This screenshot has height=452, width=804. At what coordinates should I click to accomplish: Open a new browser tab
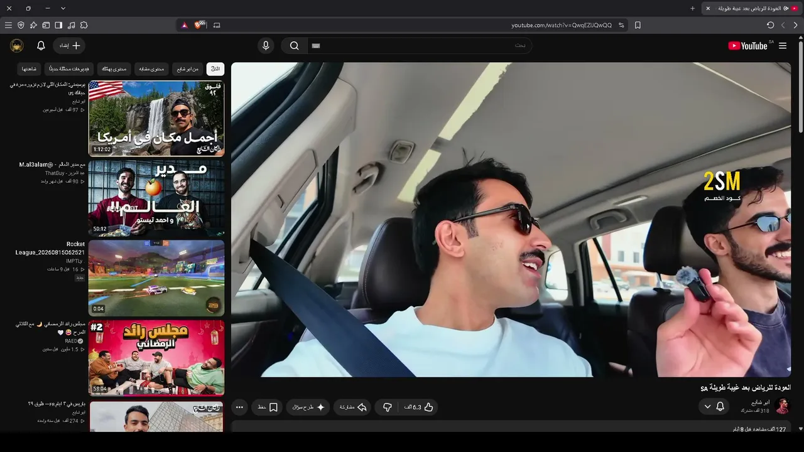click(x=693, y=8)
